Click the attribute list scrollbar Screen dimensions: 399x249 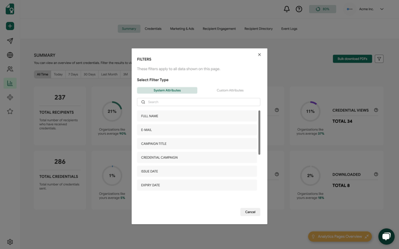coord(259,133)
